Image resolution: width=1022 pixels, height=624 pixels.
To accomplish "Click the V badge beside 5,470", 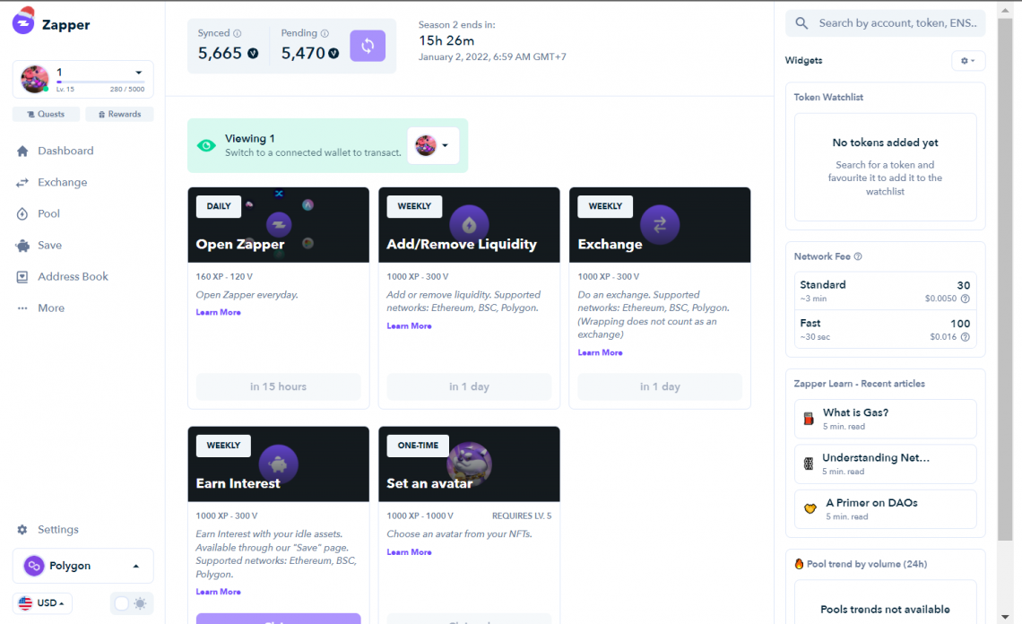I will click(x=333, y=54).
